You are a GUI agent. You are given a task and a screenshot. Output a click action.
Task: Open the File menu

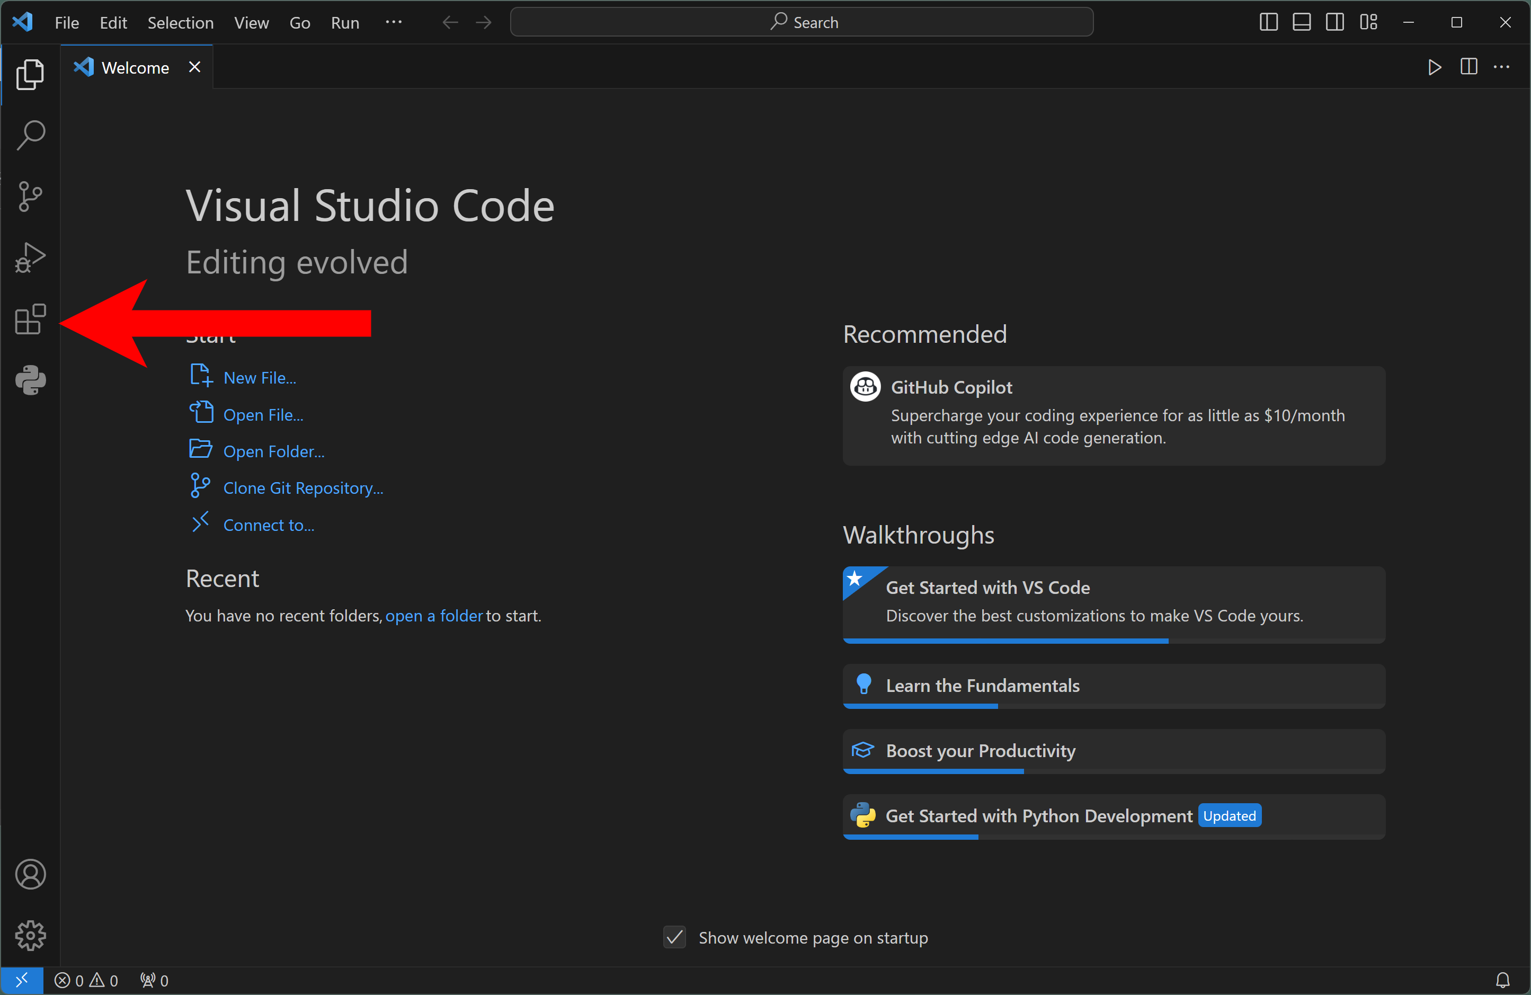click(x=67, y=22)
